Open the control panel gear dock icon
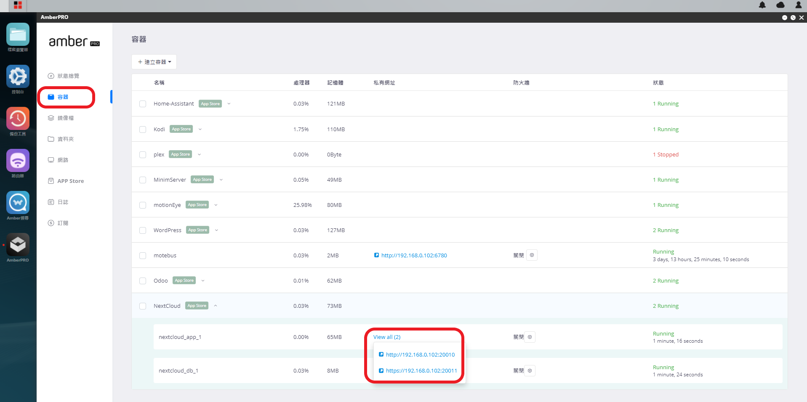The height and width of the screenshot is (402, 807). pyautogui.click(x=18, y=77)
